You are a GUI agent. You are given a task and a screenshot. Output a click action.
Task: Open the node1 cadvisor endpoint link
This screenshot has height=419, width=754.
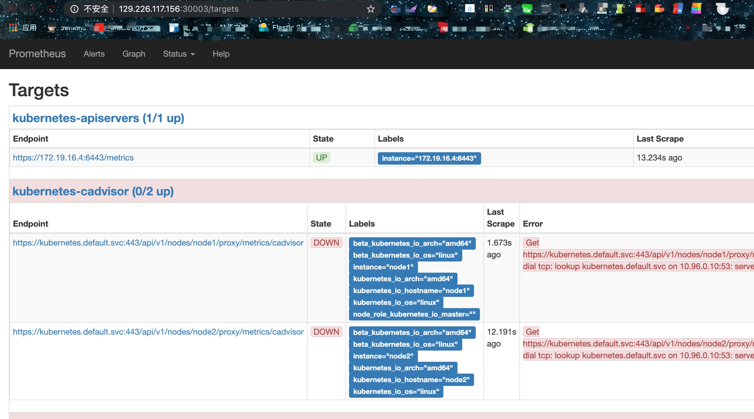[158, 243]
